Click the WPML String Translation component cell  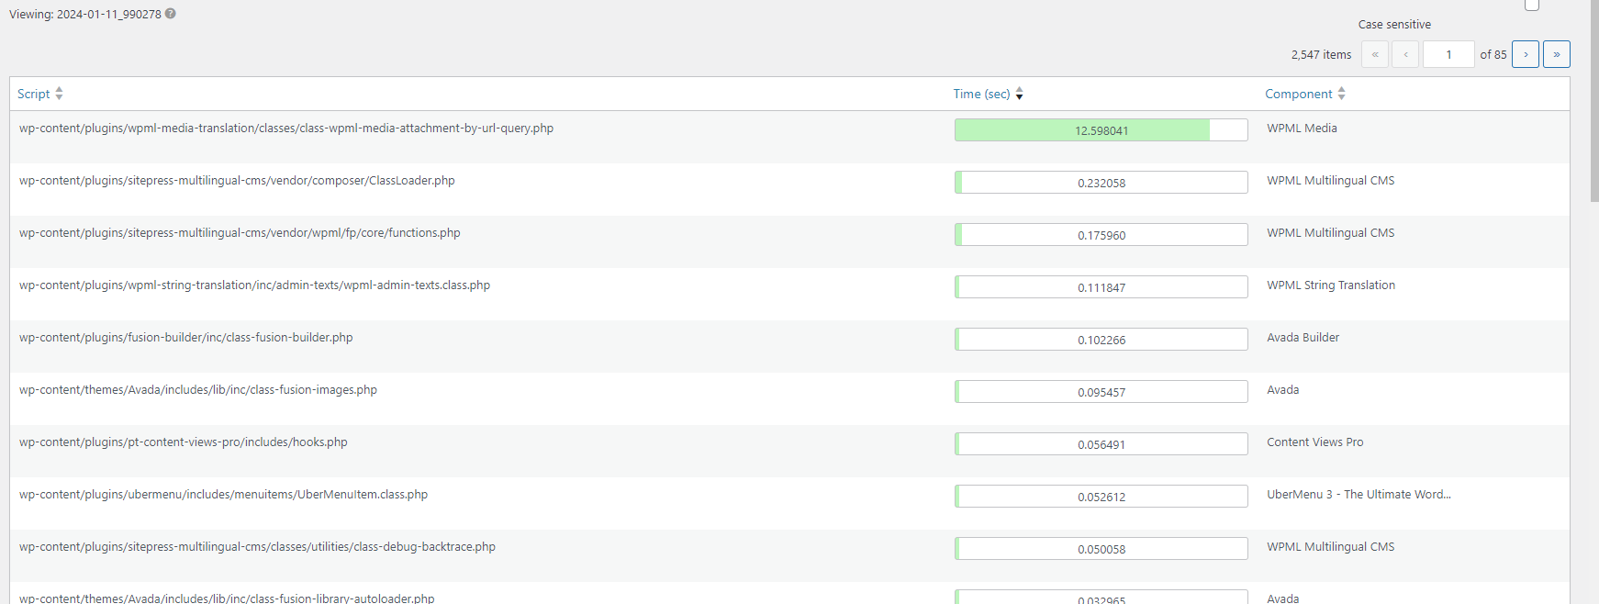[1331, 285]
